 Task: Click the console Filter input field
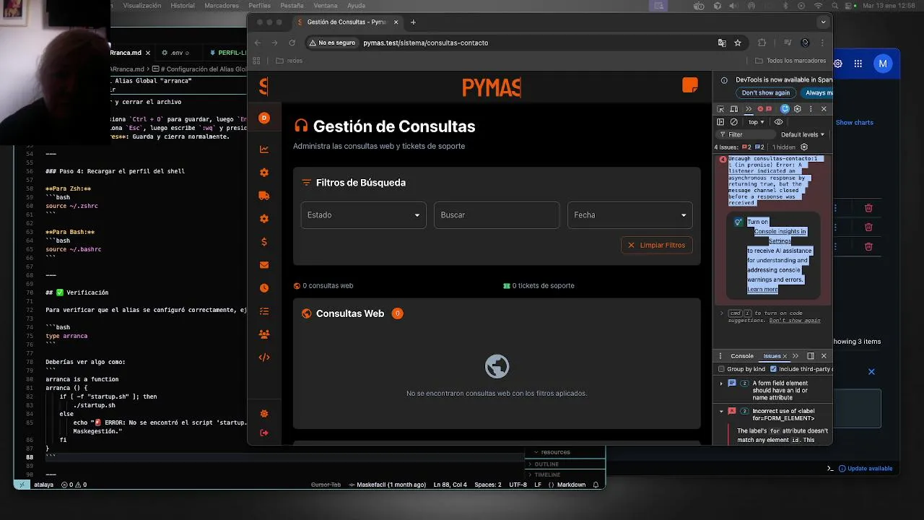click(745, 134)
